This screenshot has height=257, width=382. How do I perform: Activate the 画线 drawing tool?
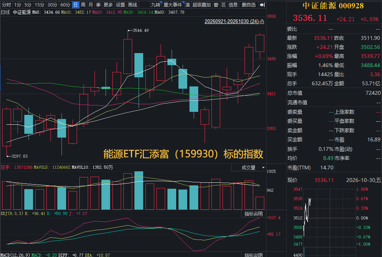click(132, 5)
